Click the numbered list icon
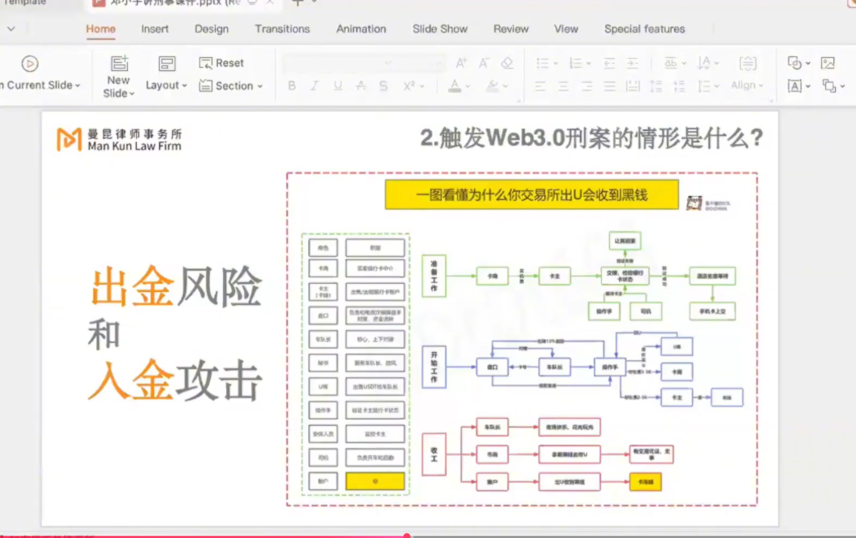Screen dimensions: 856x538 coord(575,63)
